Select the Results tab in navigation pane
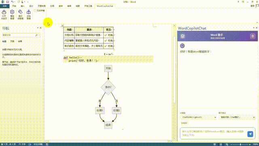 tap(20, 41)
